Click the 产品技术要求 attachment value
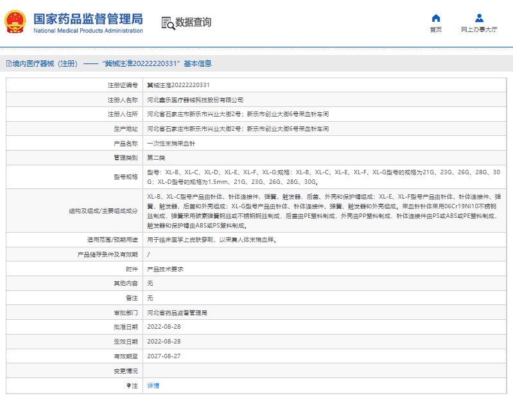513x398 pixels. [x=165, y=269]
